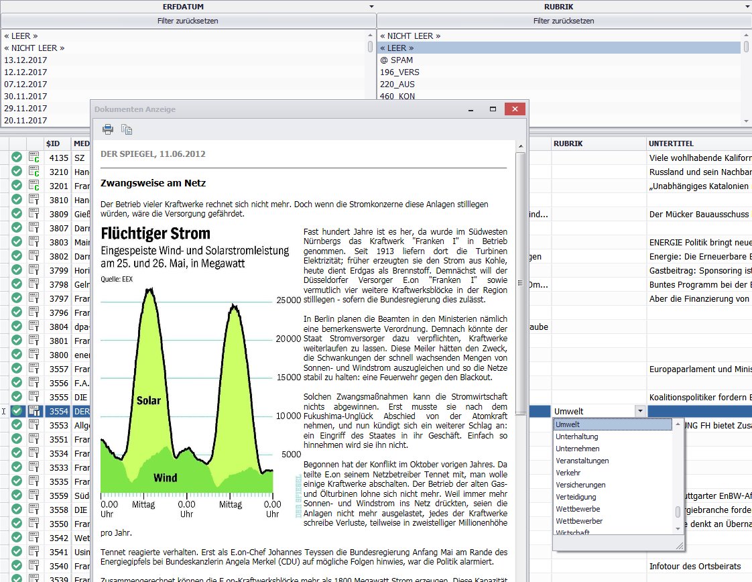Click the document icon in row 3555

click(x=34, y=396)
